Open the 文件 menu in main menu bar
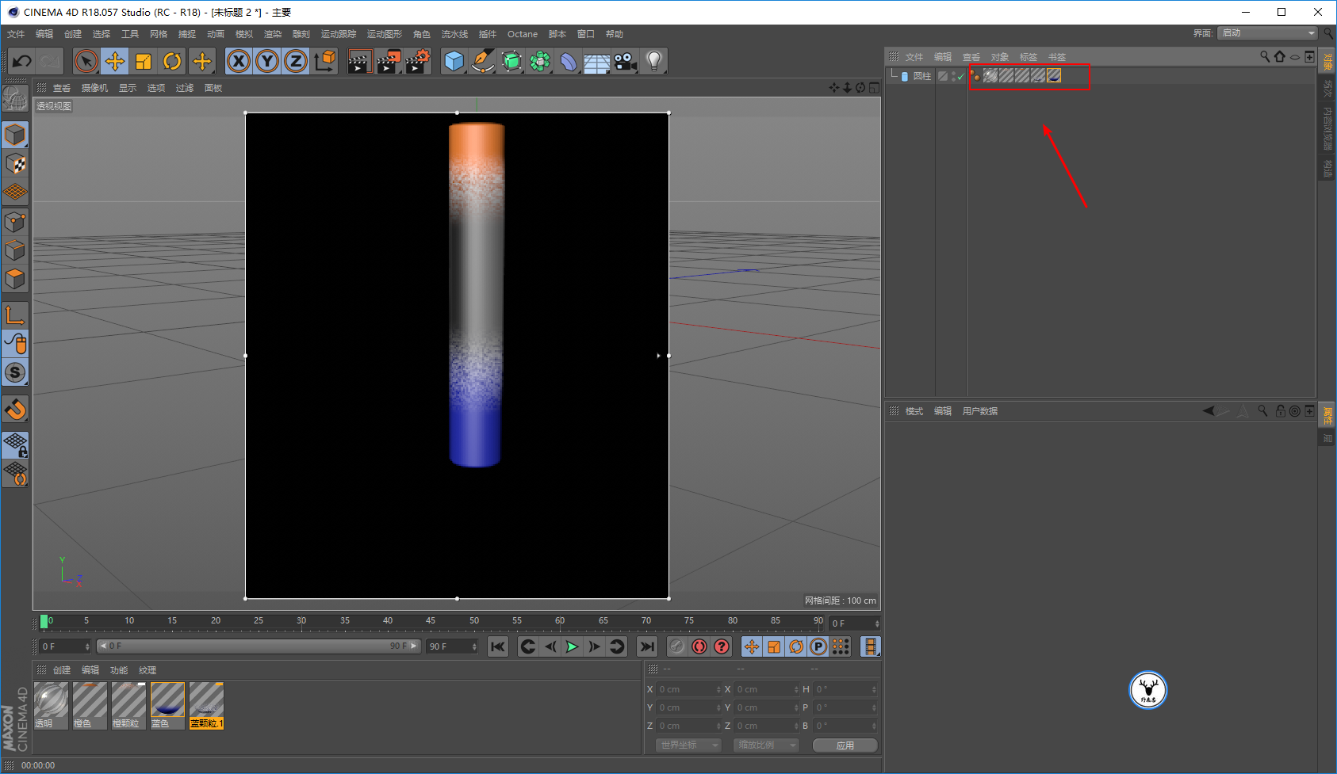Screen dimensions: 1337x774 click(x=16, y=34)
